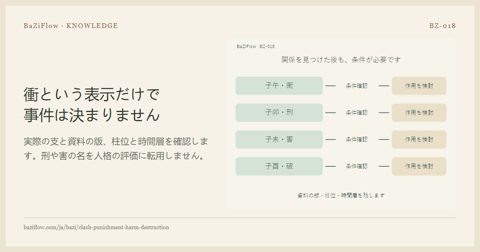Image resolution: width=480 pixels, height=252 pixels.
Task: Click the BZ-018 code in the top right
Action: (x=442, y=26)
